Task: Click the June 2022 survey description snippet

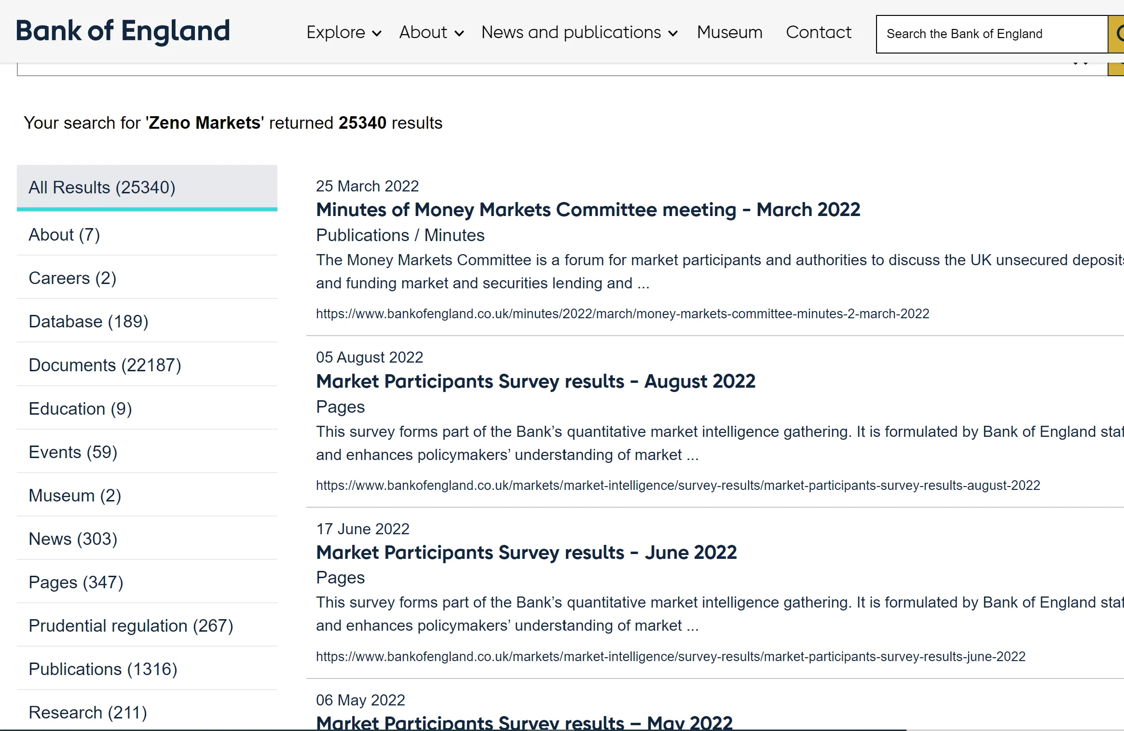Action: [x=720, y=614]
